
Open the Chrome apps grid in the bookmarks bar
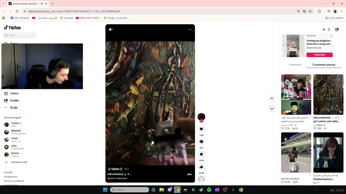(4, 18)
